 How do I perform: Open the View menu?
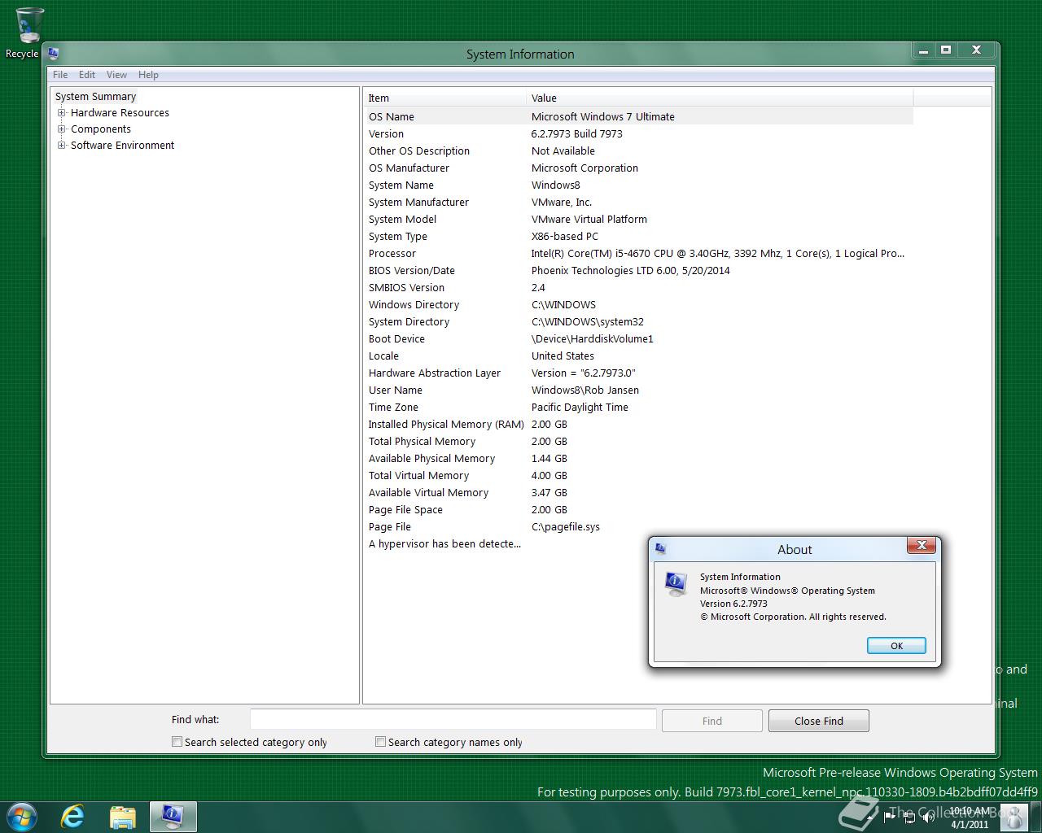click(116, 75)
